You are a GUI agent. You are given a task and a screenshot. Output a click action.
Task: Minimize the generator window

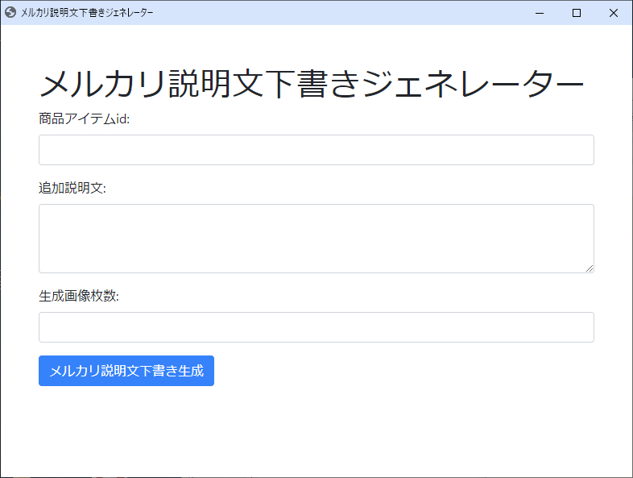coord(540,13)
